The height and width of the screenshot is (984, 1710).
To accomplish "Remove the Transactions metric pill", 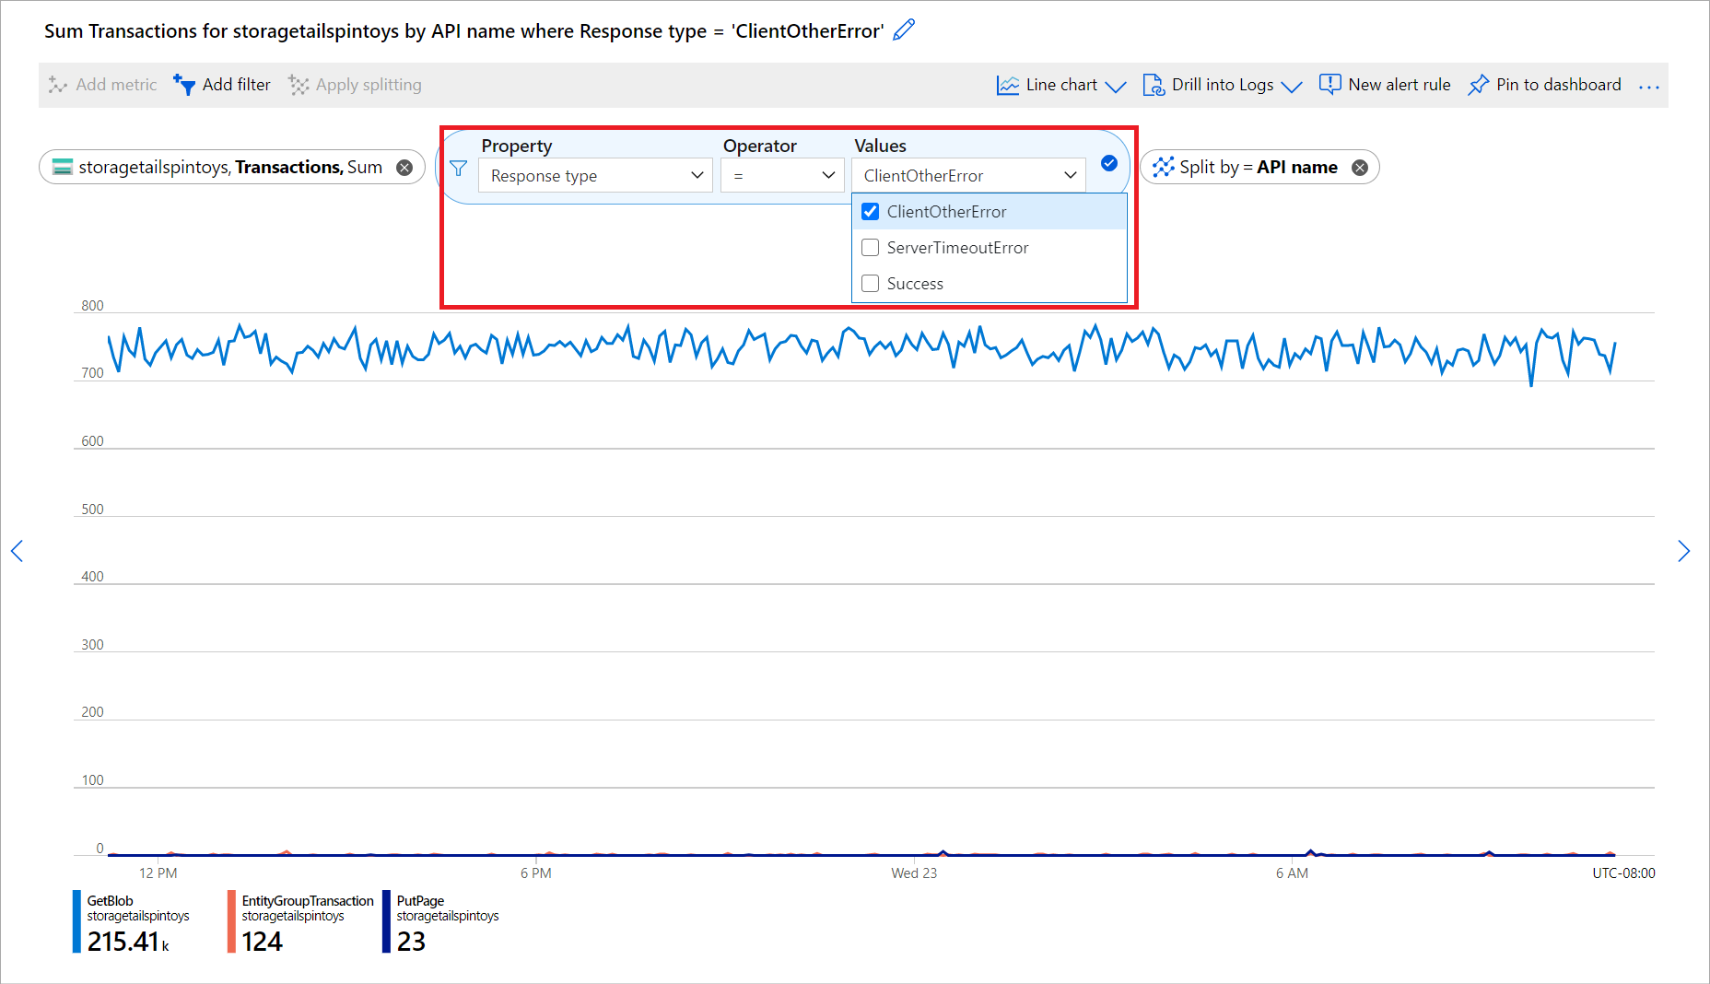I will pos(404,168).
